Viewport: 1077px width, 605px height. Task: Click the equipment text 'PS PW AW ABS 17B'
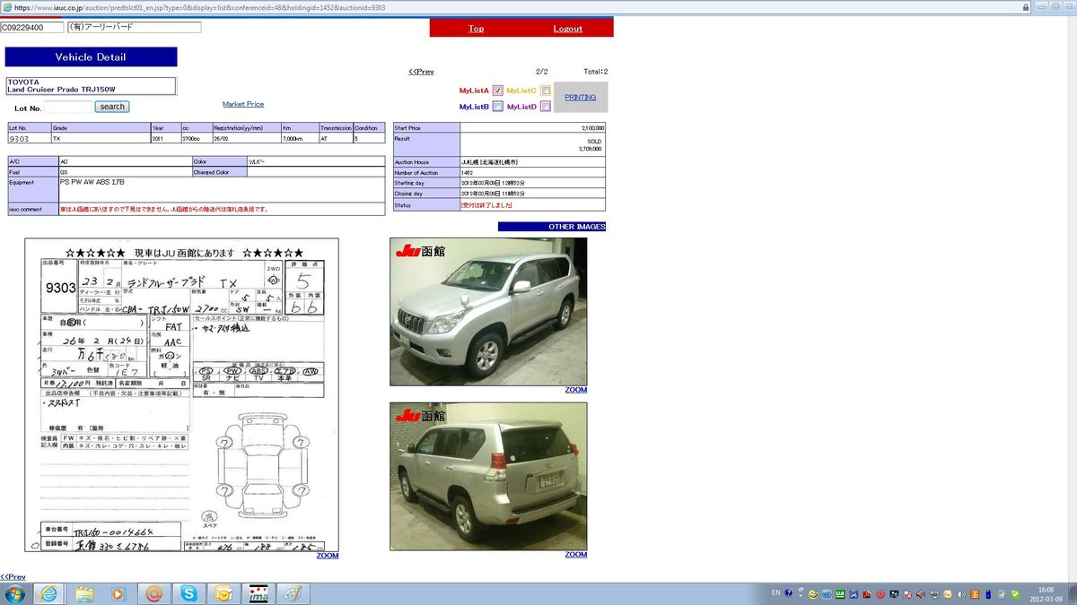click(92, 182)
